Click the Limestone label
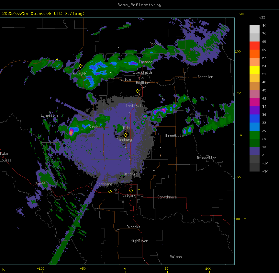Image resolution: width=279 pixels, height=273 pixels. coord(50,115)
